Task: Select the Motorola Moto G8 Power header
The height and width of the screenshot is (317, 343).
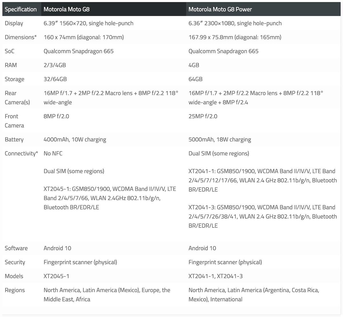Action: 220,9
